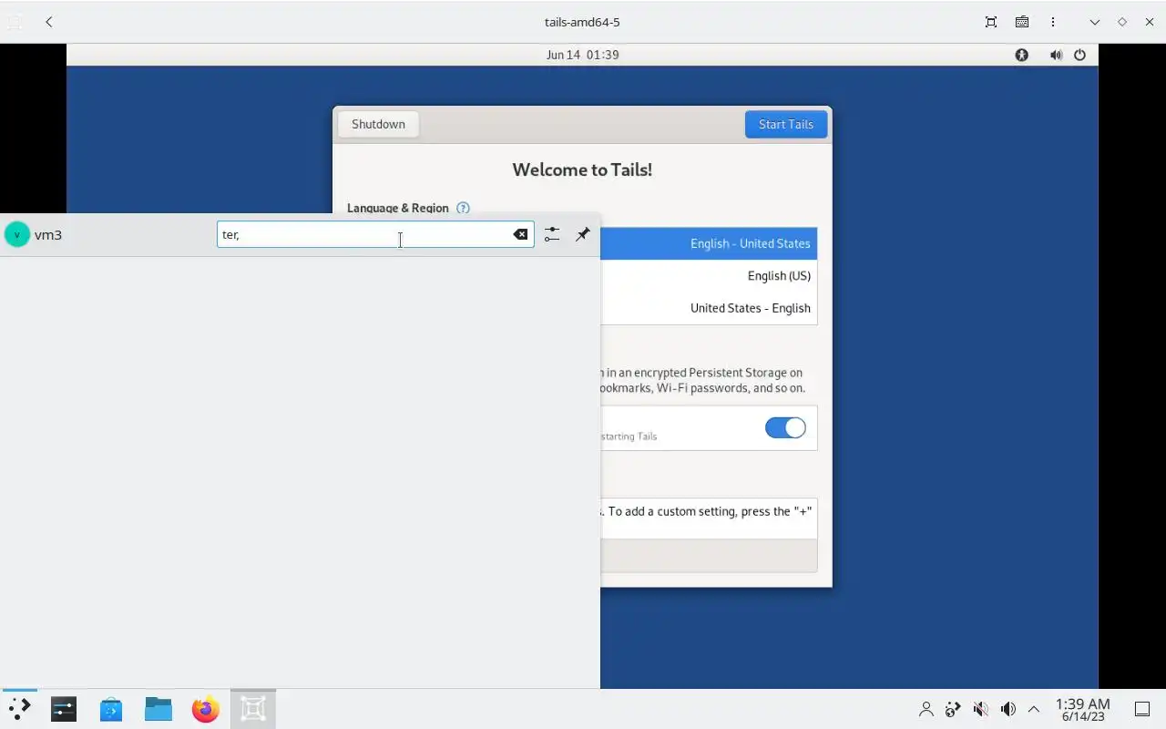Viewport: 1166px width, 729px height.
Task: Open the Boxes keyboard shortcuts menu
Action: coord(1022,22)
